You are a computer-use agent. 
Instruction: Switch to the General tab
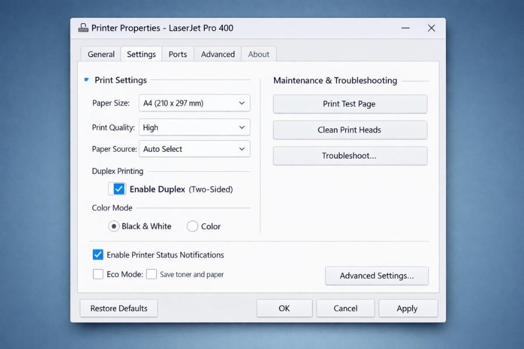(100, 54)
